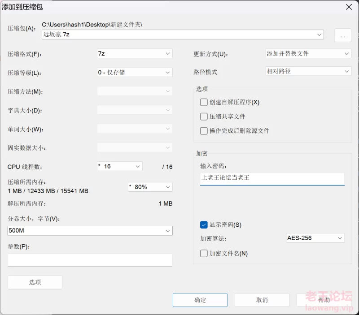
Task: Open the AES-256 encryption method dropdown
Action: tap(315, 238)
